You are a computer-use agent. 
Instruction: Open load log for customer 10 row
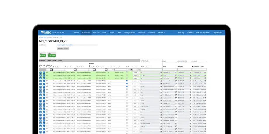[x=44, y=81]
